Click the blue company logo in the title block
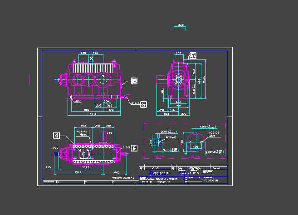Image resolution: width=298 pixels, height=215 pixels. [x=158, y=173]
